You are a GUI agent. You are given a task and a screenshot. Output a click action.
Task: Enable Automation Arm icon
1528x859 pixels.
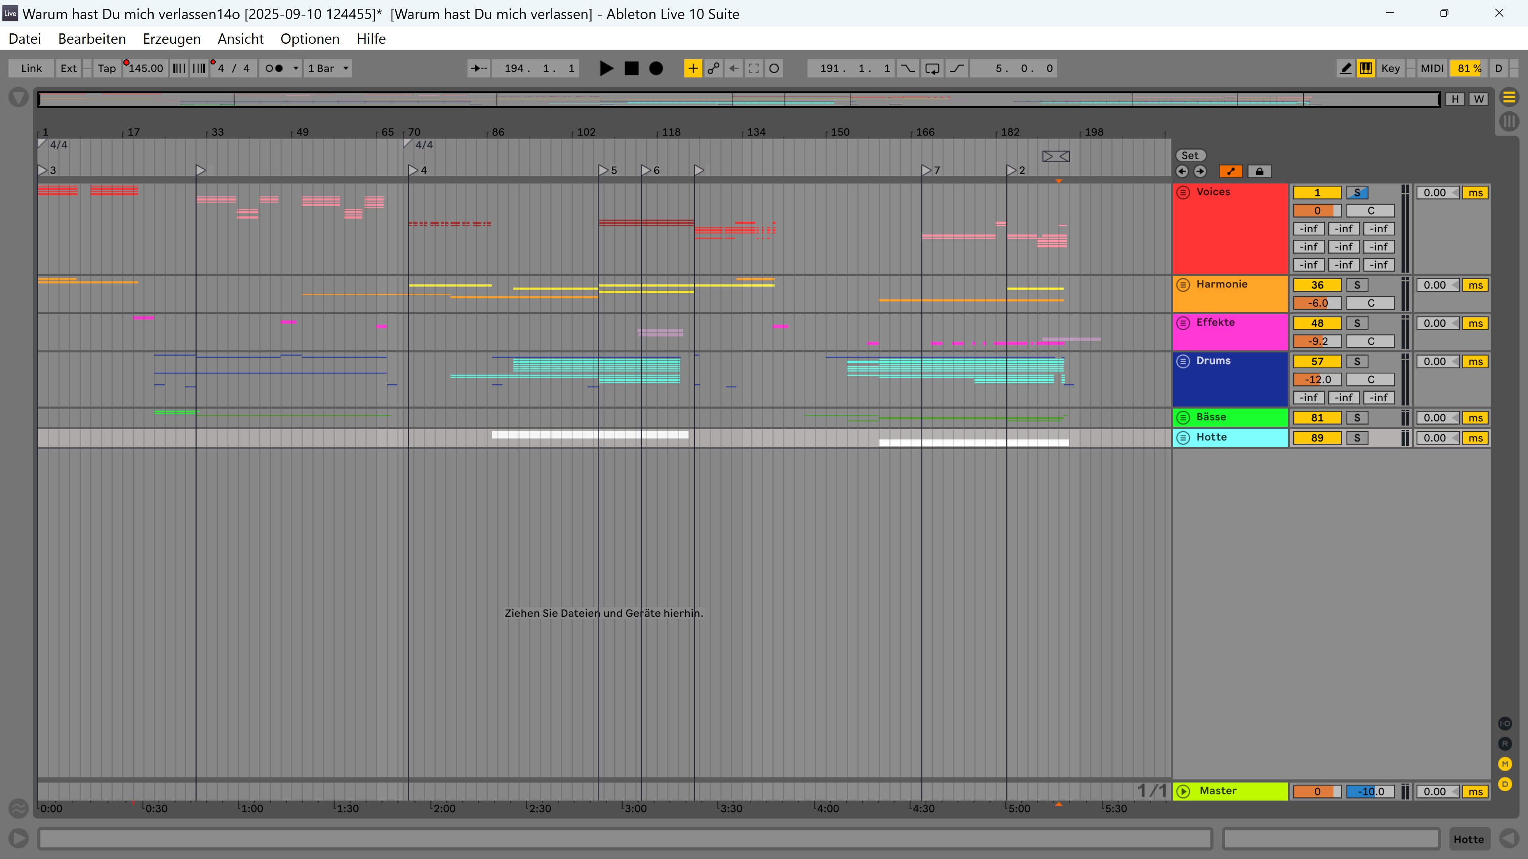coord(713,68)
